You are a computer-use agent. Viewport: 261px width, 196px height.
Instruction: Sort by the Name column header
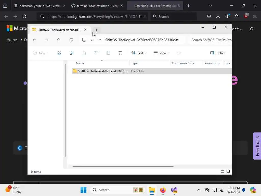coord(80,63)
